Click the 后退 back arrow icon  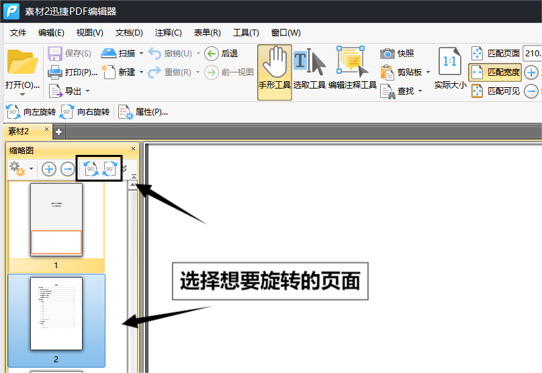point(212,54)
